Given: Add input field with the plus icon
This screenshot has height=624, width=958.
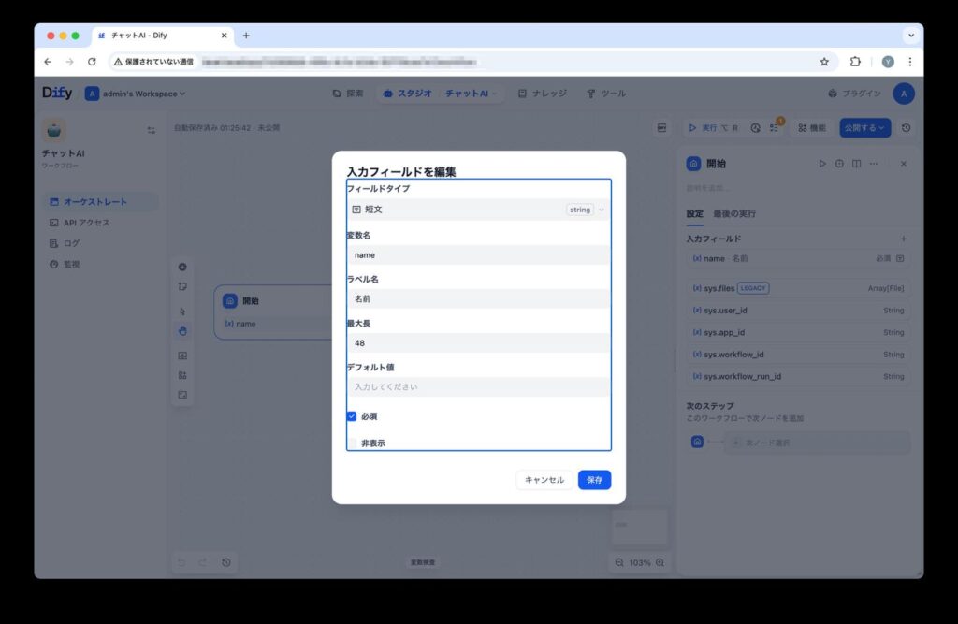Looking at the screenshot, I should coord(903,239).
